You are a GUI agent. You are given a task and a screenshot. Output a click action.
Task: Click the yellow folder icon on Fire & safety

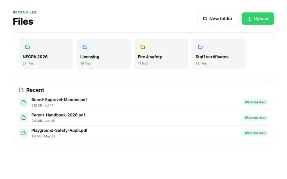click(x=143, y=47)
